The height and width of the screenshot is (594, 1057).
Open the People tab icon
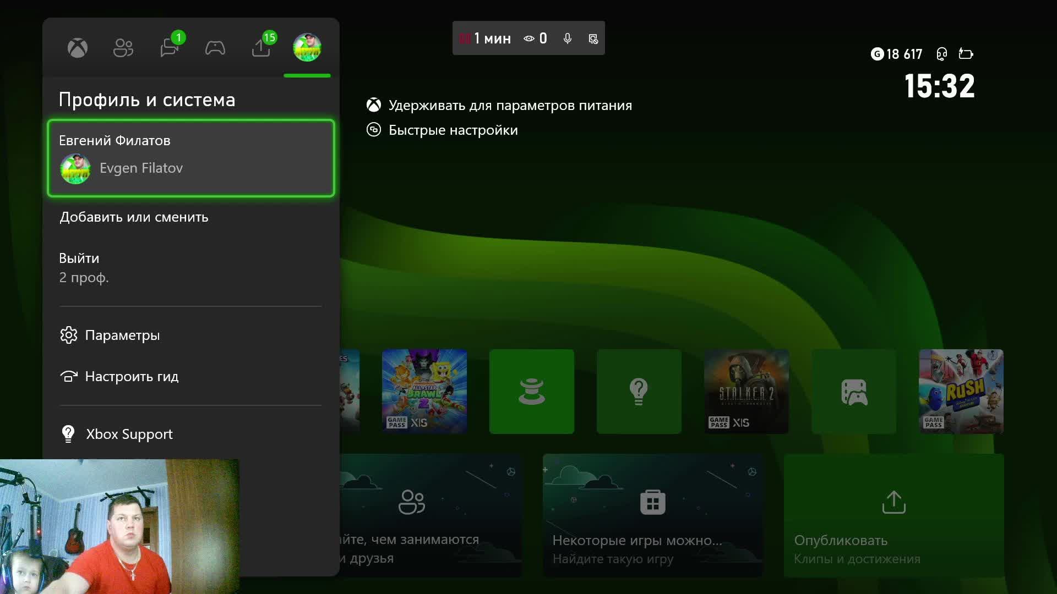pos(123,48)
